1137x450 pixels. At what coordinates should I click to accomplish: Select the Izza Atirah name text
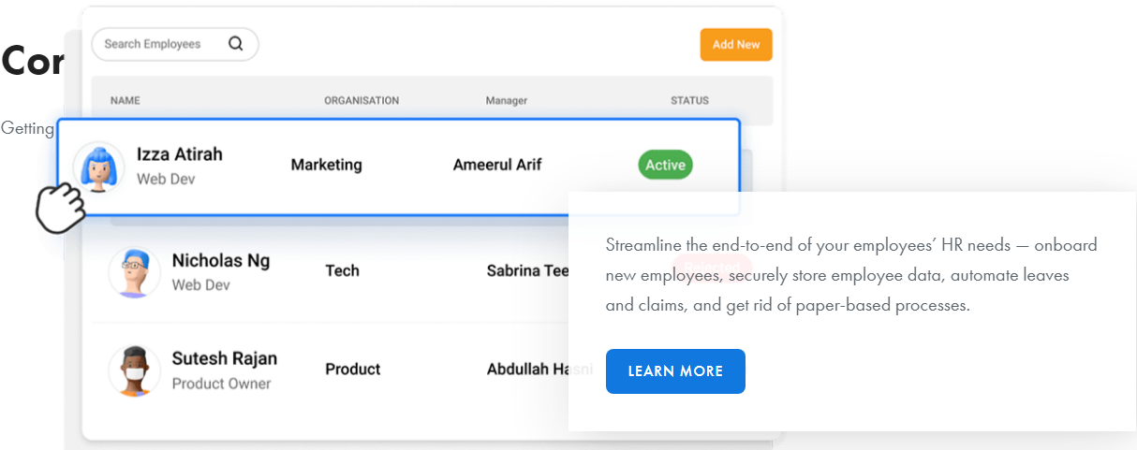(180, 154)
